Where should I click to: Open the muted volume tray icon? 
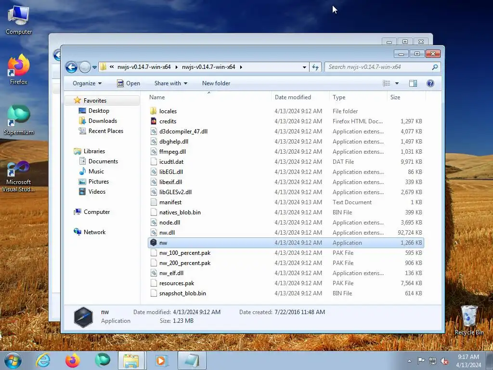tap(444, 361)
